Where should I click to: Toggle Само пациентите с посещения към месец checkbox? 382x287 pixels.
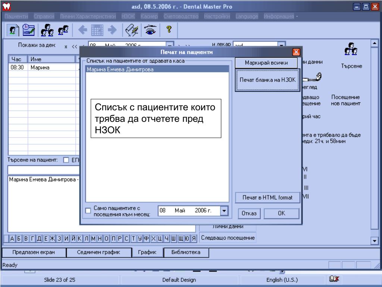click(88, 211)
